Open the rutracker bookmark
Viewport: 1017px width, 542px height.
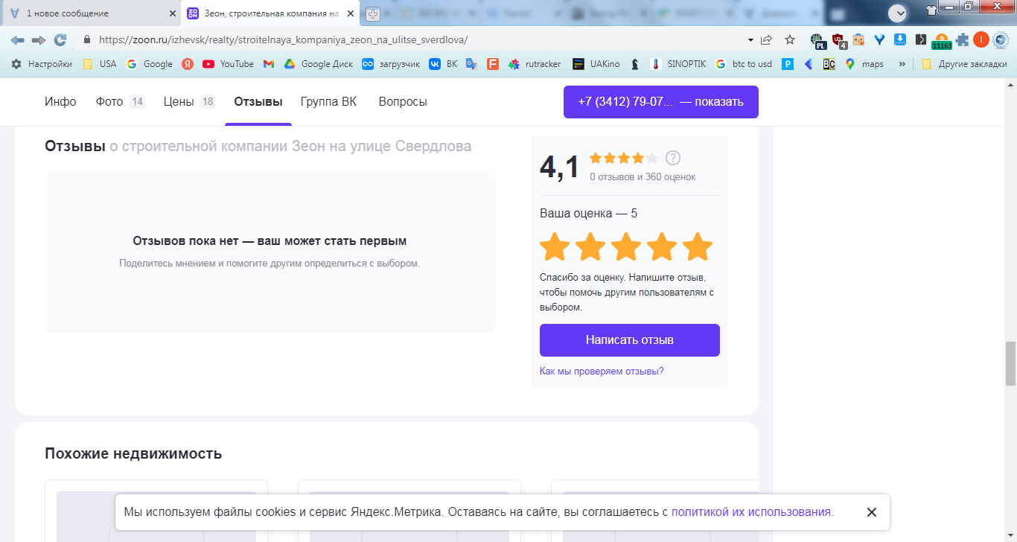point(535,64)
